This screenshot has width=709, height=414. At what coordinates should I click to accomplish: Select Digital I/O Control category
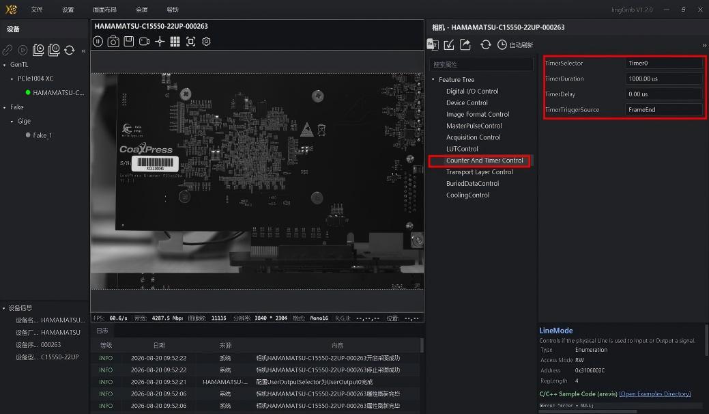click(x=472, y=92)
